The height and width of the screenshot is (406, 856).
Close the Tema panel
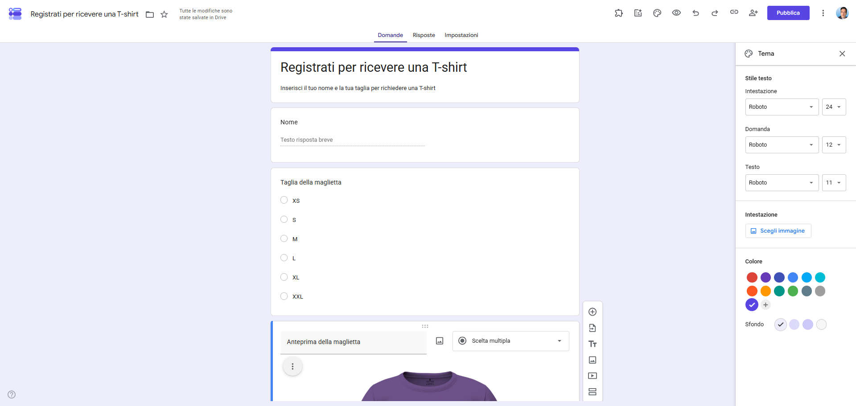[x=842, y=53]
